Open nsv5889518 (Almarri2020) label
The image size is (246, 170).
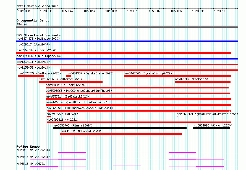[66, 85]
